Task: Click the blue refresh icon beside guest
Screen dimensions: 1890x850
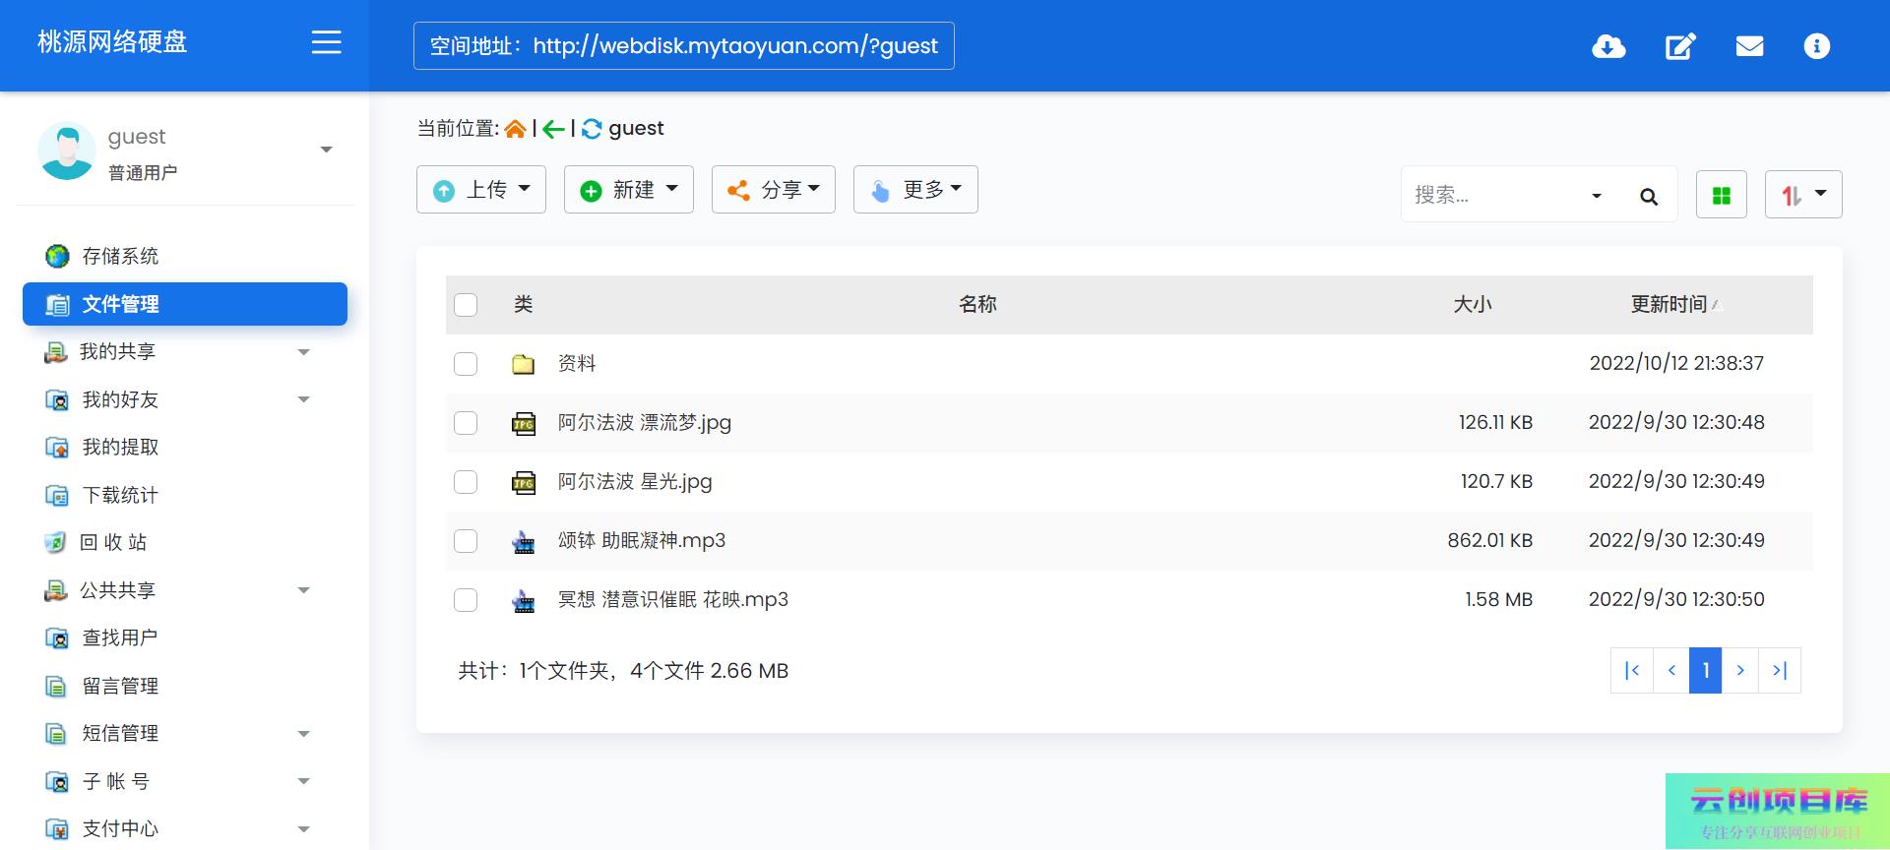Action: click(592, 129)
